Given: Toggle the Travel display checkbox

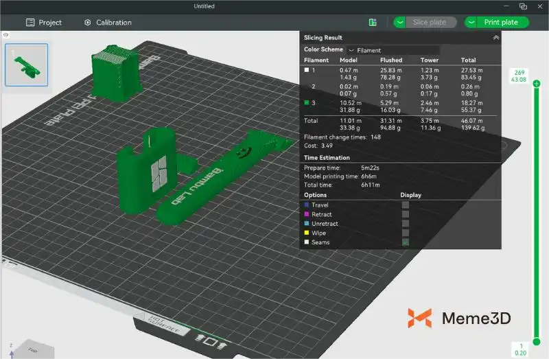Looking at the screenshot, I should pyautogui.click(x=406, y=205).
